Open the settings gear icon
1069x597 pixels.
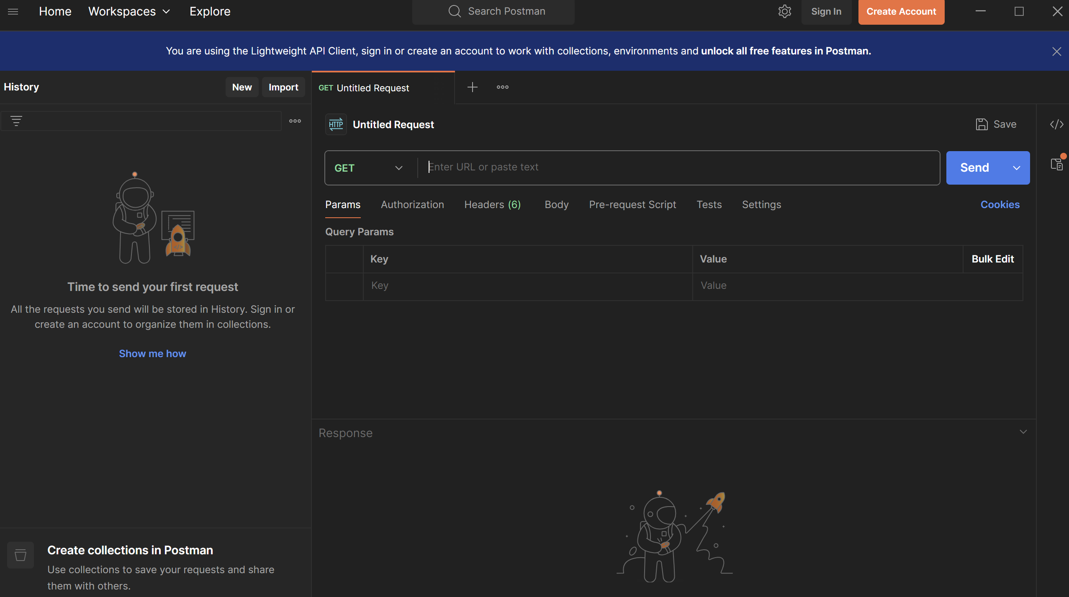pyautogui.click(x=784, y=11)
